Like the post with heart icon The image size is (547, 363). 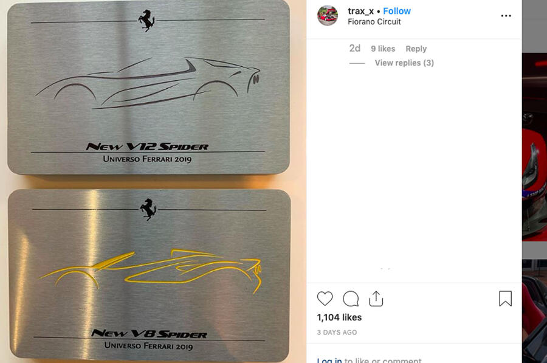point(325,299)
